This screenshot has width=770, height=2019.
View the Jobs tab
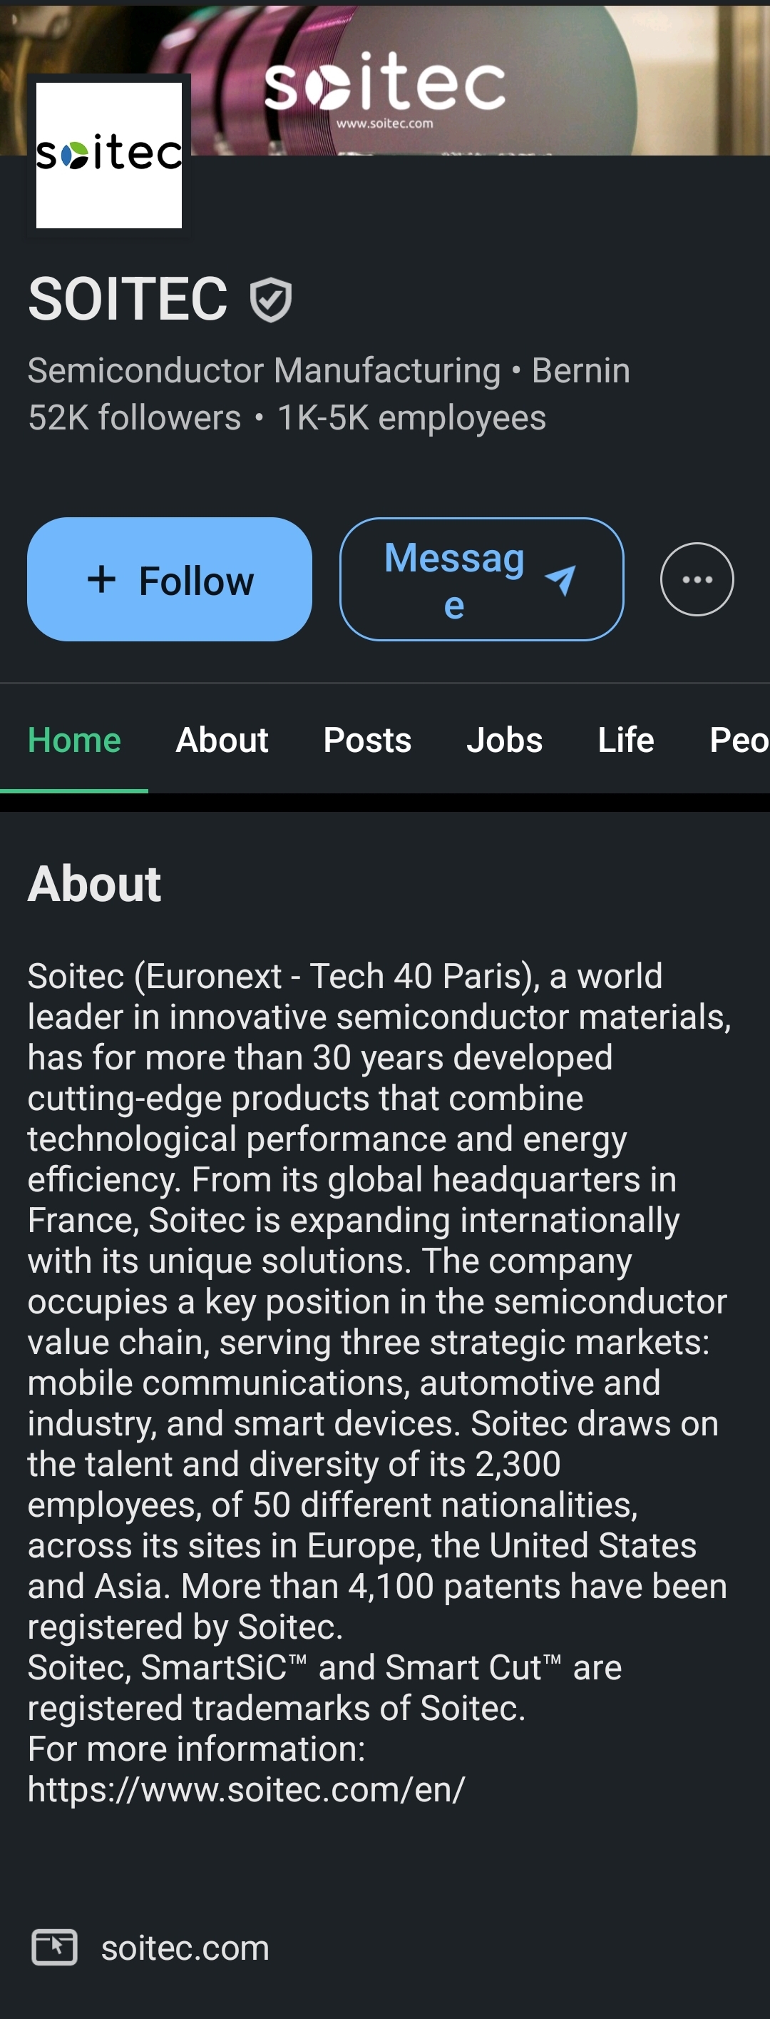(505, 740)
